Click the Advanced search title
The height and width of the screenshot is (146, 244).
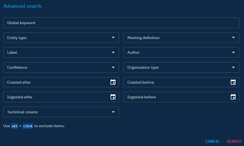point(22,6)
